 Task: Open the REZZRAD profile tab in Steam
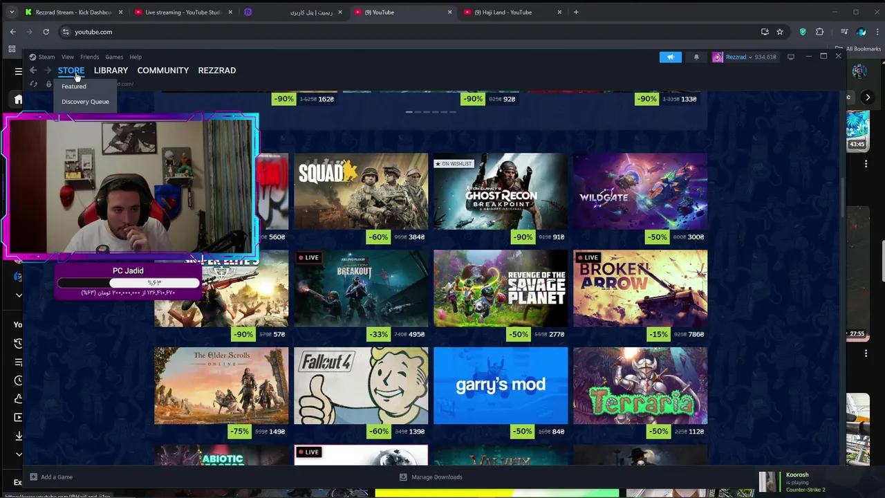click(216, 70)
